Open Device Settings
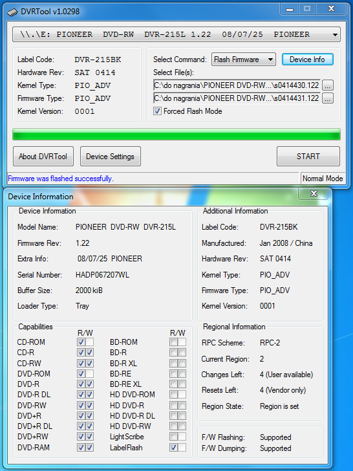Viewport: 353px width, 471px height. click(110, 156)
